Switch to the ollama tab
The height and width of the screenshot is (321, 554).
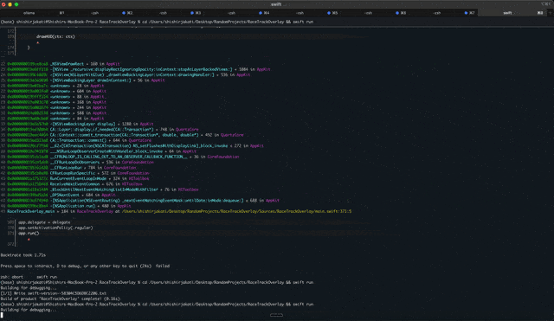point(35,13)
